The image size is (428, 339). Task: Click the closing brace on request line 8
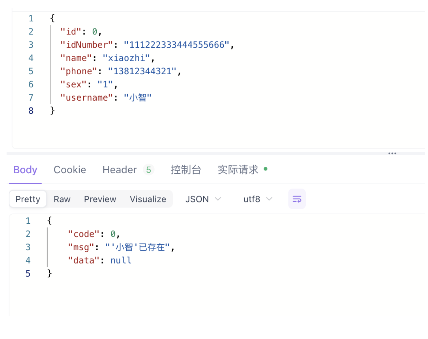(52, 110)
